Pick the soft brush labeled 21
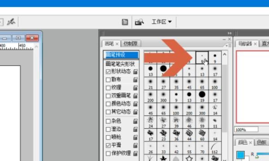269x161 pixels. 151,84
